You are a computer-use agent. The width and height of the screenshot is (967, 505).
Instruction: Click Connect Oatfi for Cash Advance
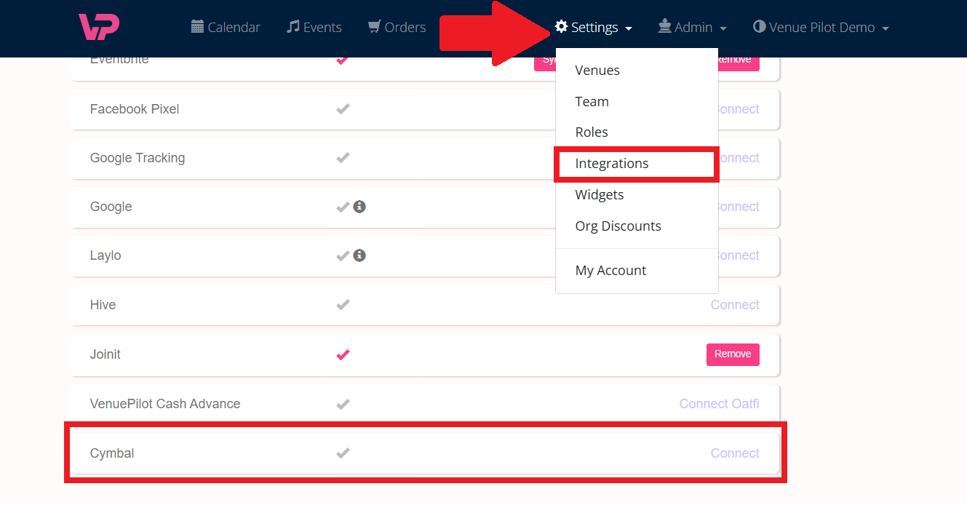[719, 404]
